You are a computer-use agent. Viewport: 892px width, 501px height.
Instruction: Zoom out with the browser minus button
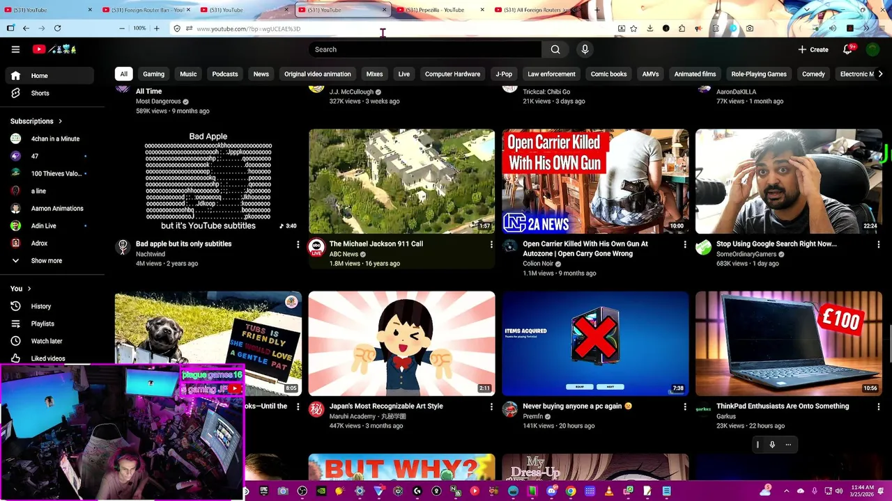[122, 29]
